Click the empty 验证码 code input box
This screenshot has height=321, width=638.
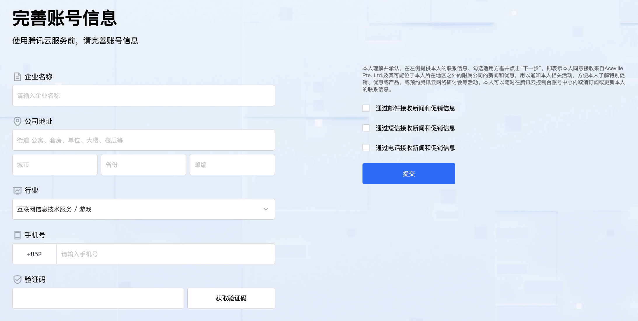click(98, 298)
